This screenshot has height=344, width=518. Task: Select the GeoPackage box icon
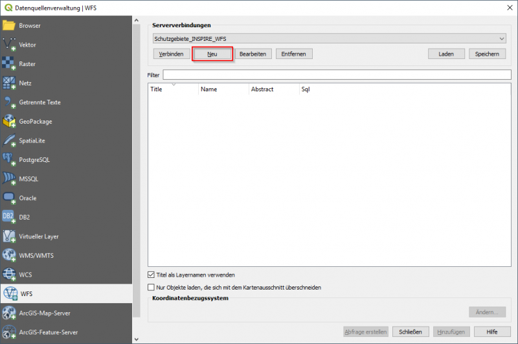coord(9,121)
